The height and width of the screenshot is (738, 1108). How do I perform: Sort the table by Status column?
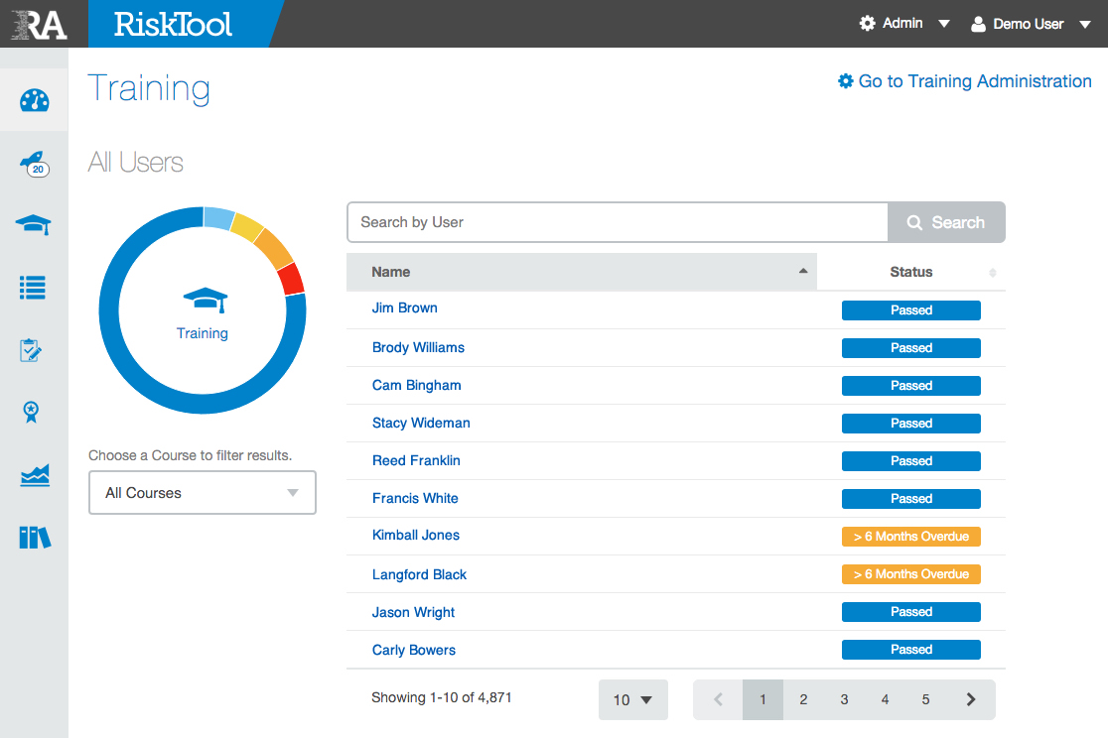(910, 272)
